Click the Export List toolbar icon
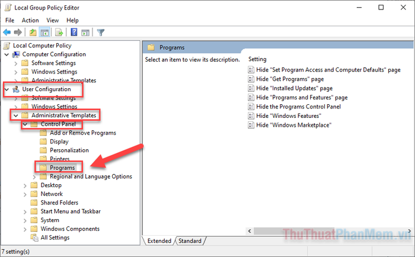The width and height of the screenshot is (415, 257). click(x=59, y=33)
